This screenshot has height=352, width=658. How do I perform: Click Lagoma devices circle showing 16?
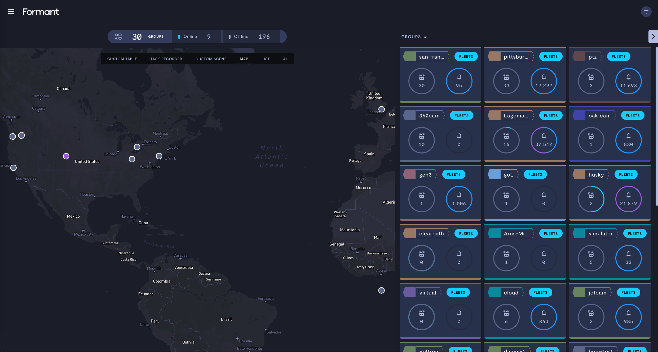pos(506,140)
